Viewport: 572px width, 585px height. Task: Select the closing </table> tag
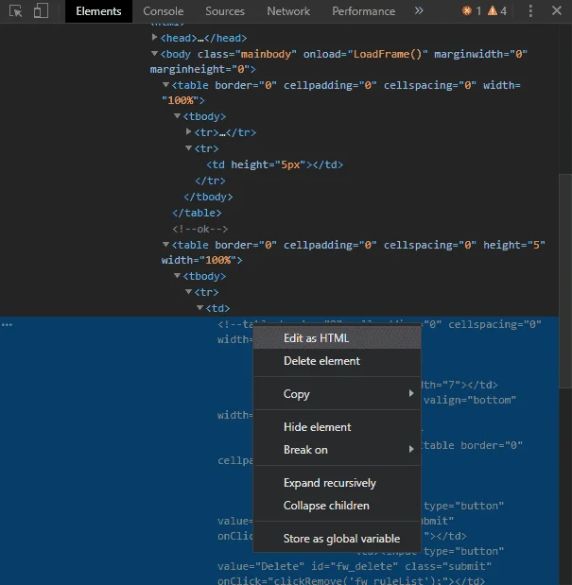(197, 213)
